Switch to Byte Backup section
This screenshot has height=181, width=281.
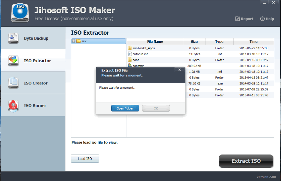pyautogui.click(x=33, y=38)
